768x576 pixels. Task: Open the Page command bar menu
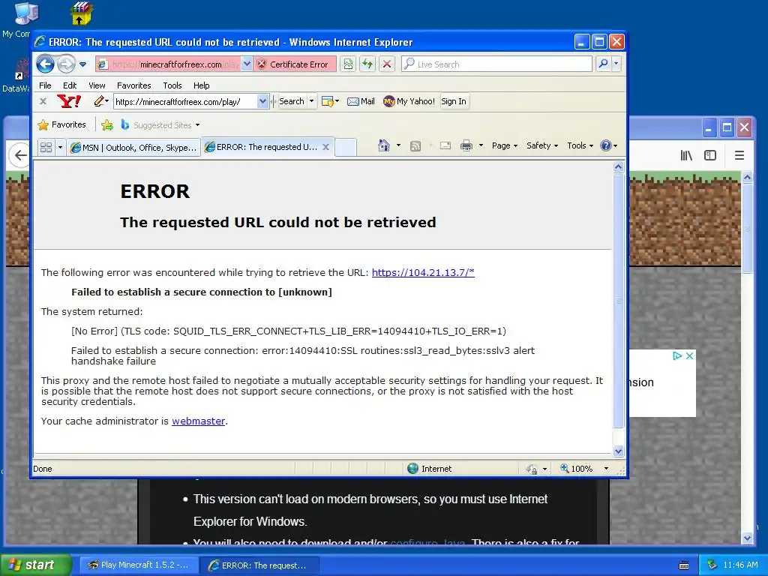point(505,145)
